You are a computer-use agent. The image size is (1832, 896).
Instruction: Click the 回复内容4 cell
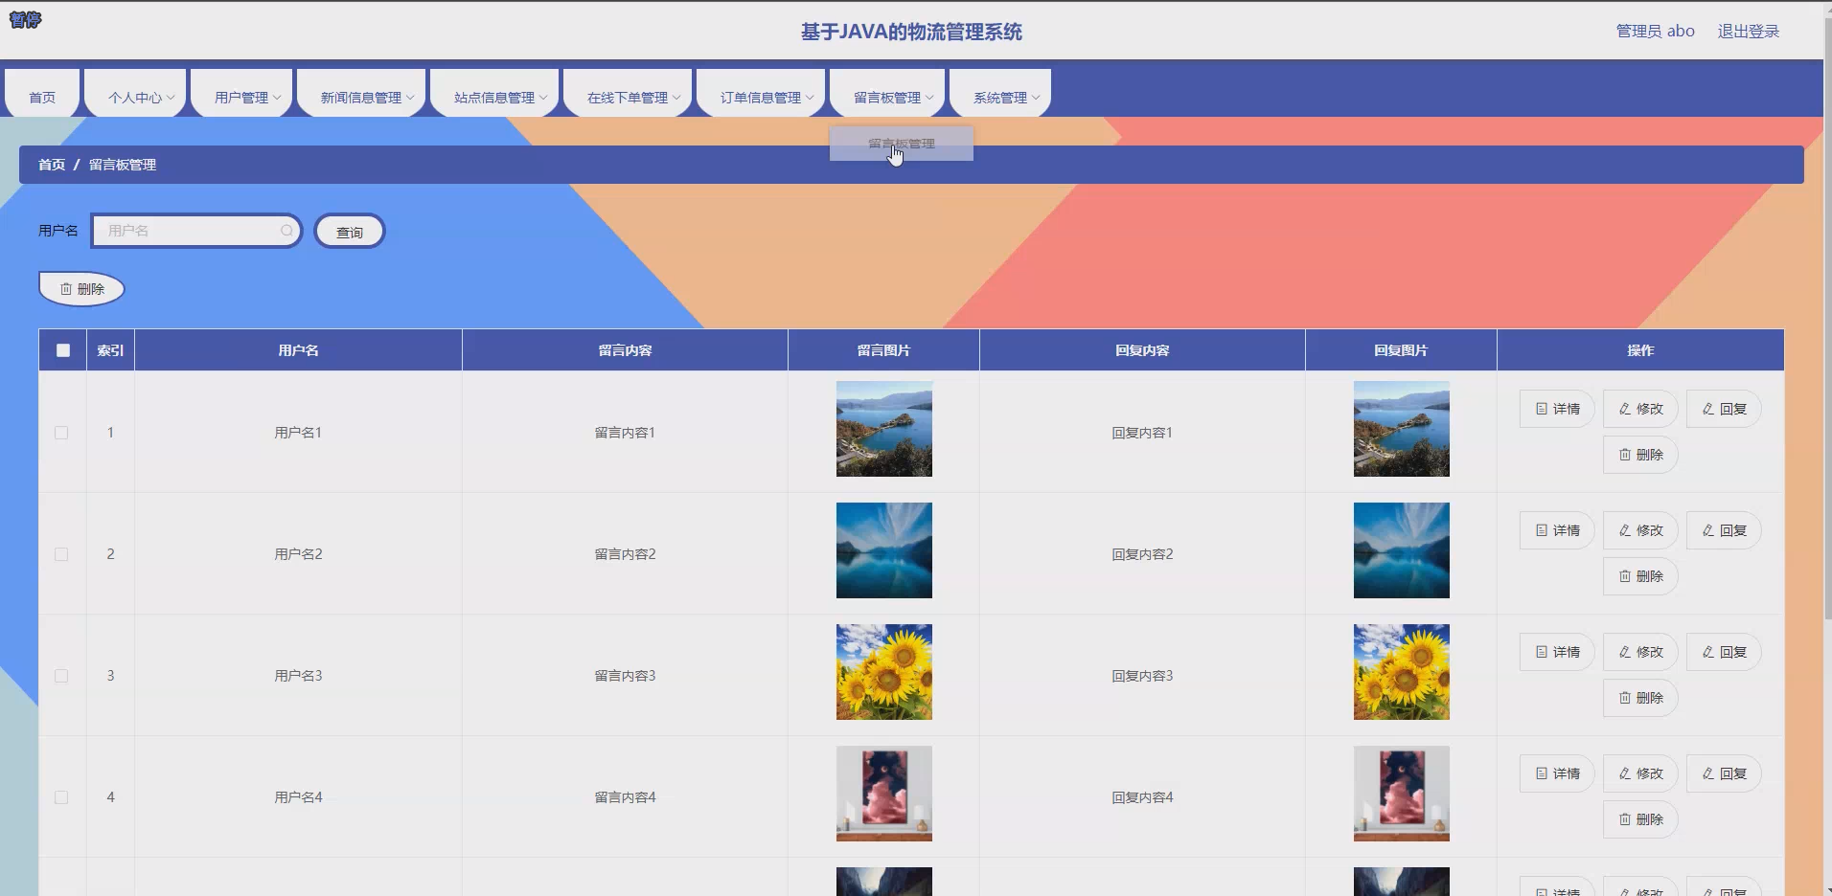[x=1142, y=797]
